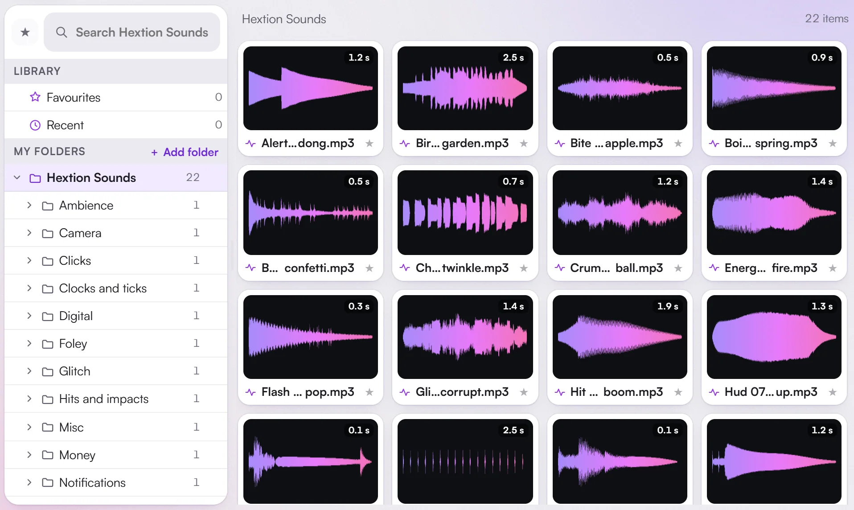The width and height of the screenshot is (854, 510).
Task: Open the Camera folder icon
Action: pyautogui.click(x=48, y=233)
